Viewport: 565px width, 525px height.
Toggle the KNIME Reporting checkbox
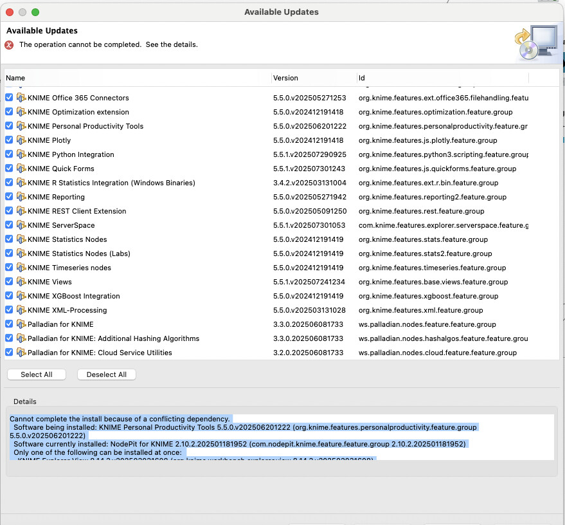pyautogui.click(x=9, y=196)
